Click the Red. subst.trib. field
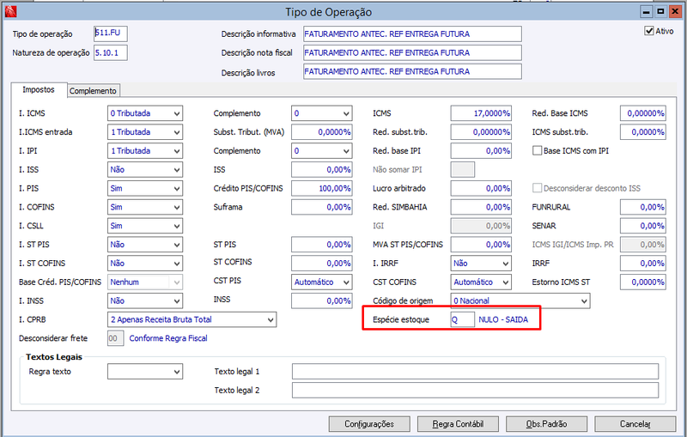The height and width of the screenshot is (437, 687). 481,132
